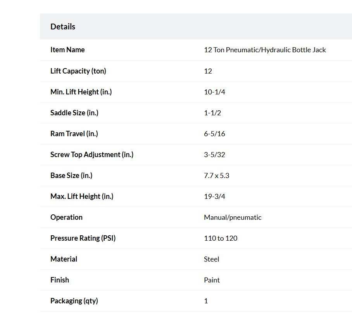The height and width of the screenshot is (320, 352).
Task: Select the Item Name label
Action: (x=67, y=50)
